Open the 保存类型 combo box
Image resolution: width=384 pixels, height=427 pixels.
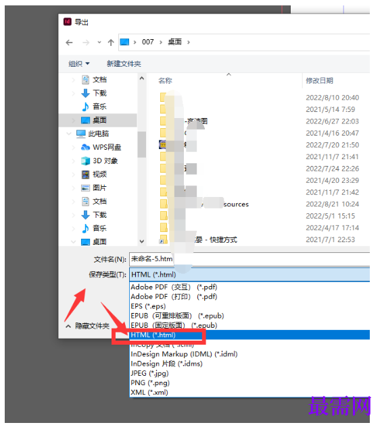[x=249, y=275]
